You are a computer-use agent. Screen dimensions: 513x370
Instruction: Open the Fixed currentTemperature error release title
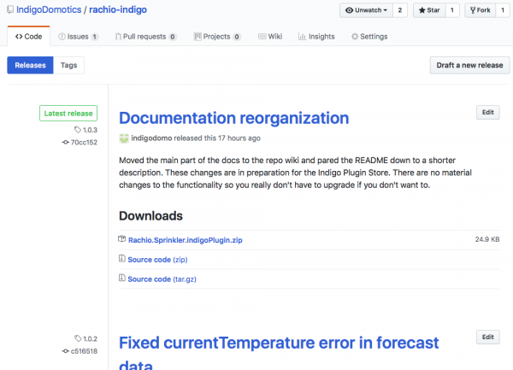click(279, 353)
